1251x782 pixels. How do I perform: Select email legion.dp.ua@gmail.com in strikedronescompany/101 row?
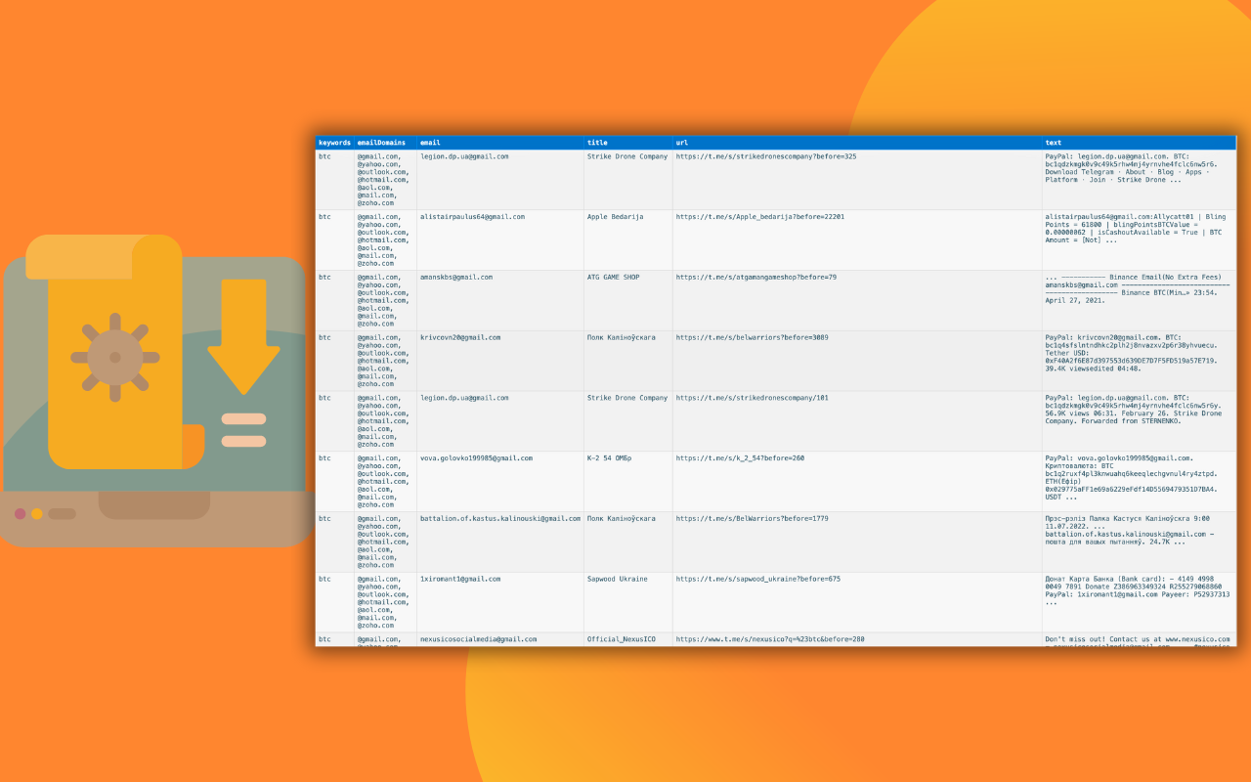464,399
